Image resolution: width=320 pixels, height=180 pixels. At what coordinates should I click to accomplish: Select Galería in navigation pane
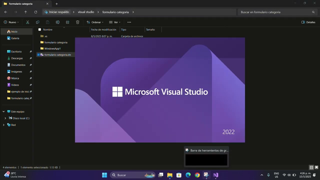pyautogui.click(x=16, y=38)
